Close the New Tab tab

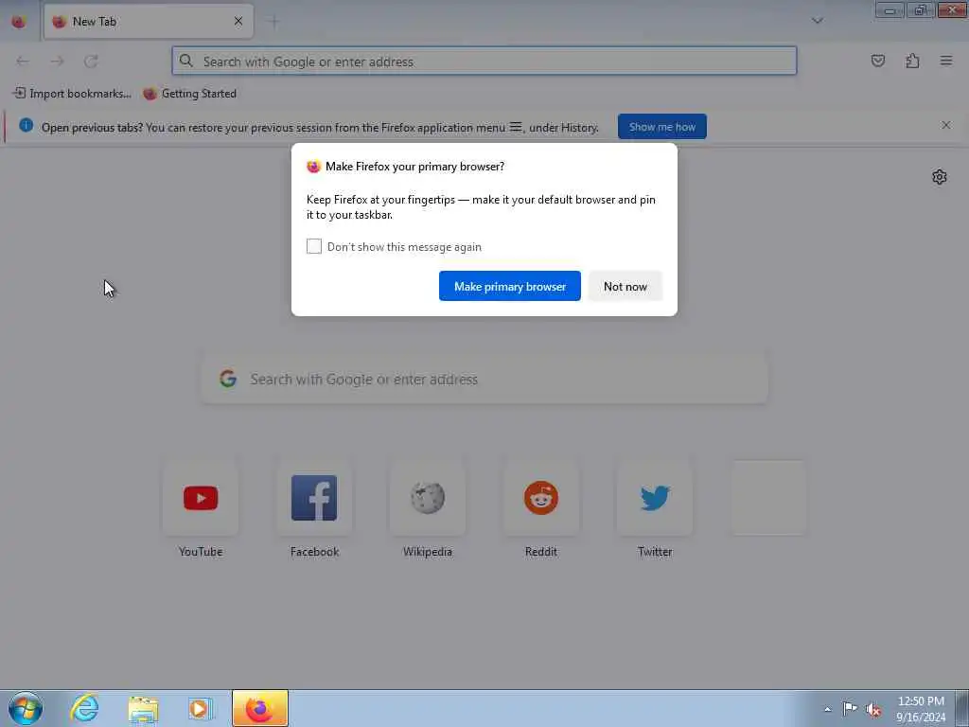(238, 22)
